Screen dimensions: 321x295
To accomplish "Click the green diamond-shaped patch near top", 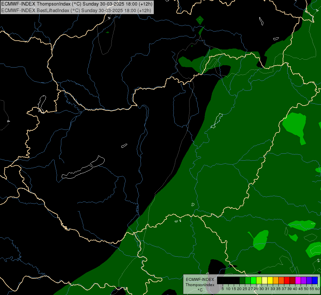I will 200,20.
